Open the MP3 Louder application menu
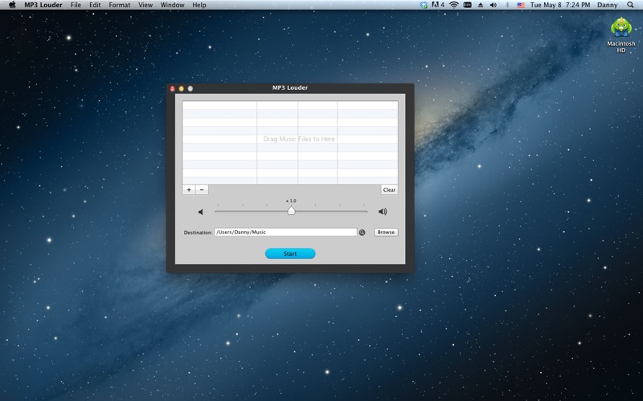Viewport: 643px width, 401px height. pos(43,5)
